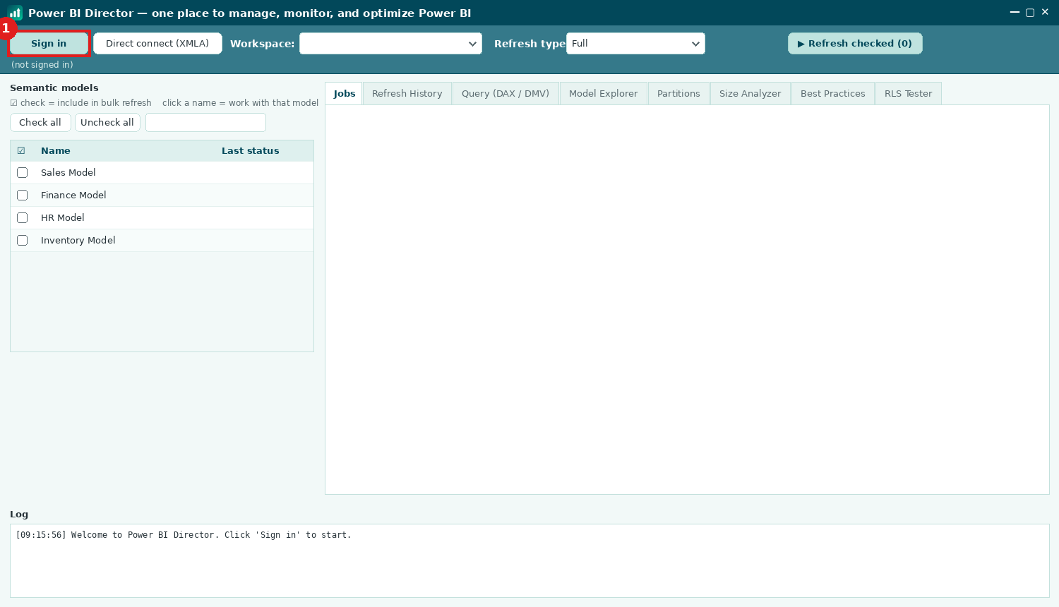Image resolution: width=1059 pixels, height=607 pixels.
Task: Select the Finance Model name
Action: pyautogui.click(x=73, y=196)
